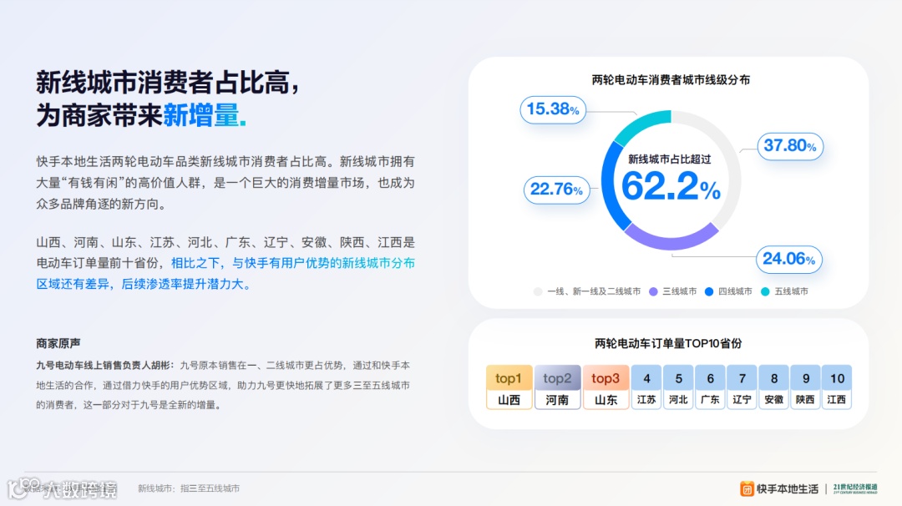Select the top1 山西 ranking card

[509, 387]
